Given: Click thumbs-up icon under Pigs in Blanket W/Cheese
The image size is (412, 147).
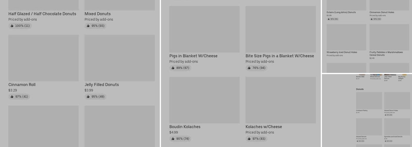Looking at the screenshot, I should coord(173,68).
